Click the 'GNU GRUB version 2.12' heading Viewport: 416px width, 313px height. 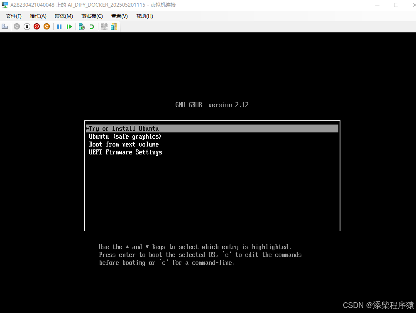point(212,105)
